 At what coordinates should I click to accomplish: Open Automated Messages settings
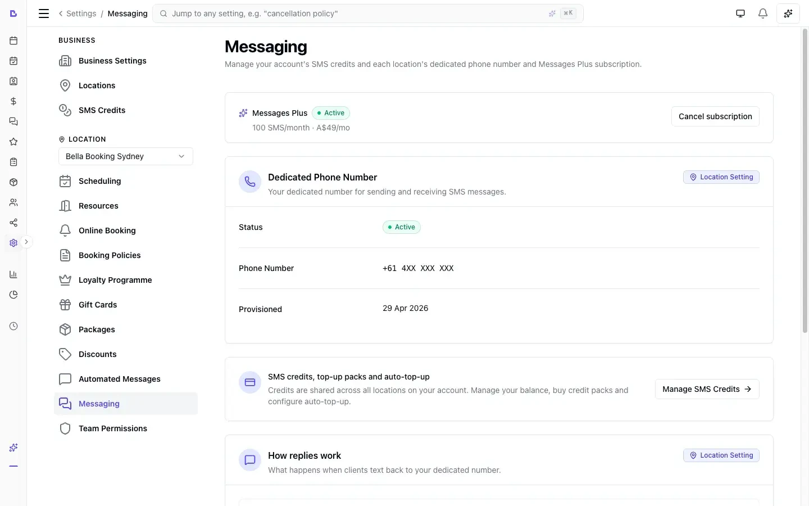pos(126,379)
